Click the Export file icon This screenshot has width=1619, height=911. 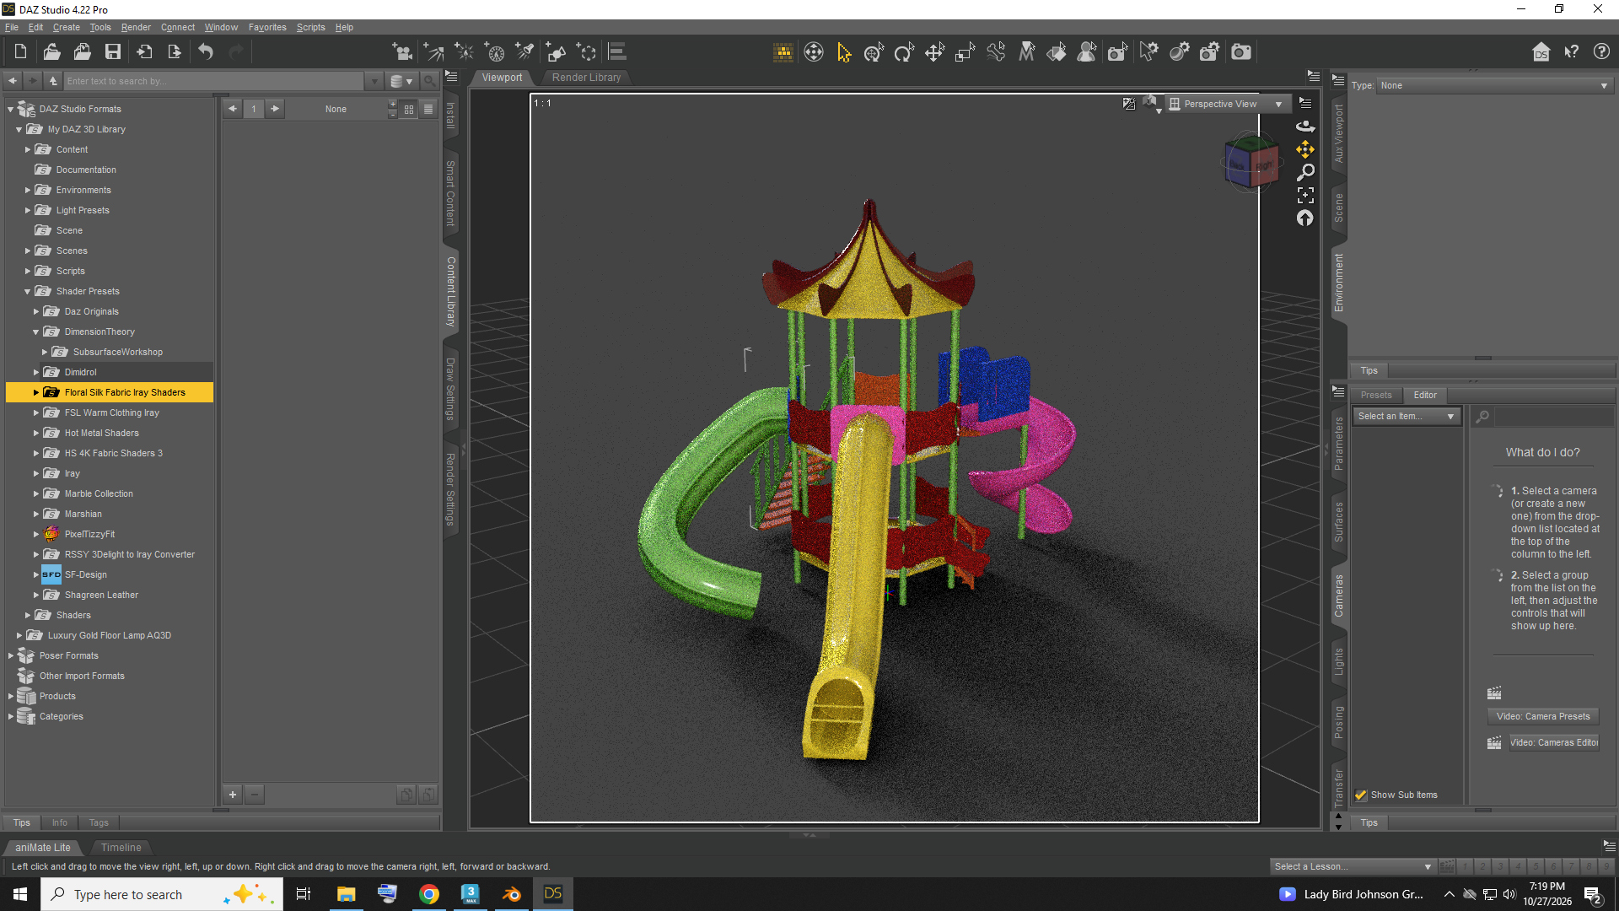pyautogui.click(x=175, y=52)
